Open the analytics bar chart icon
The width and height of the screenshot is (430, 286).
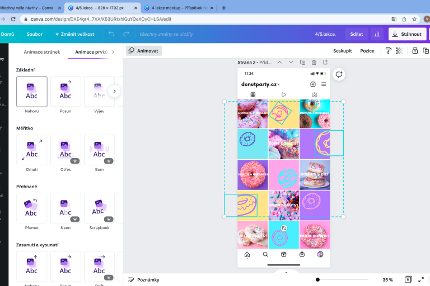pyautogui.click(x=377, y=34)
